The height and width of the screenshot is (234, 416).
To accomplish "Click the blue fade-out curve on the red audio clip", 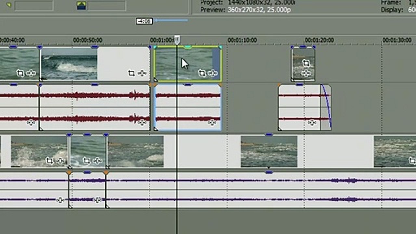I will (x=326, y=106).
